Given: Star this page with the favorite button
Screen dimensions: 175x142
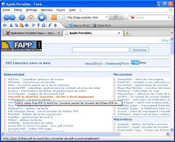Looking at the screenshot, I should [x=42, y=17].
